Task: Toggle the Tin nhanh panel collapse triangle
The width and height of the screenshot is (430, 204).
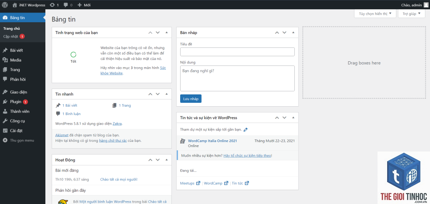Action: coord(166,94)
